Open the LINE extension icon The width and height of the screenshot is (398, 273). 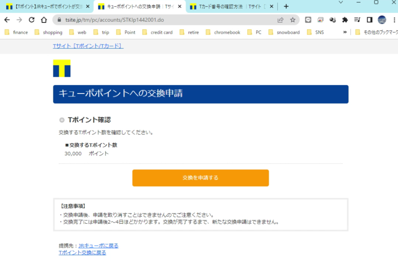308,20
